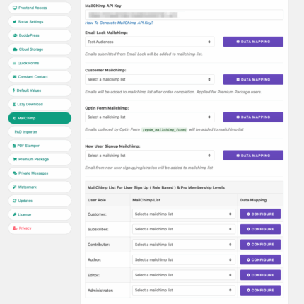Image resolution: width=304 pixels, height=304 pixels.
Task: Click Configure for the Customer role
Action: pyautogui.click(x=260, y=214)
